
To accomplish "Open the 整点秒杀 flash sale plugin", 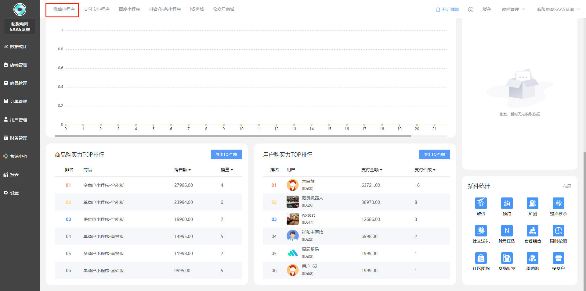I will click(x=558, y=204).
